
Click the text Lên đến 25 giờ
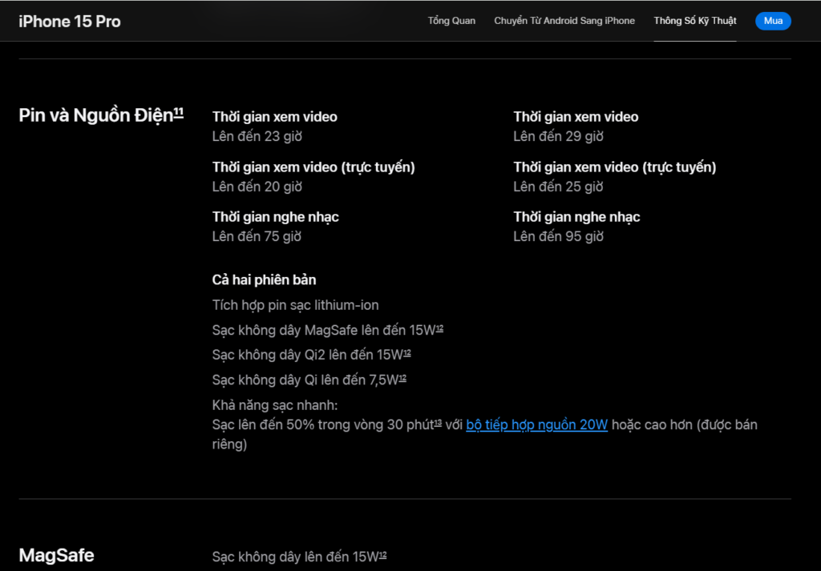[x=558, y=187]
